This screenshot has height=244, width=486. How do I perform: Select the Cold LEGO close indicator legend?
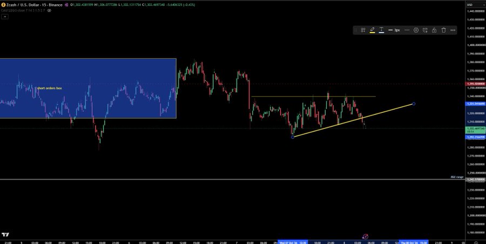[23, 10]
